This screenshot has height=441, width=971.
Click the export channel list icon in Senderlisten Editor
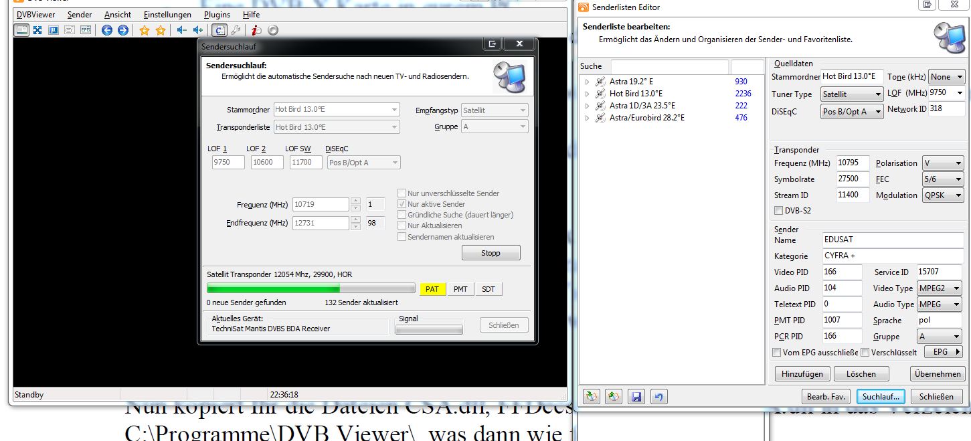pyautogui.click(x=614, y=396)
